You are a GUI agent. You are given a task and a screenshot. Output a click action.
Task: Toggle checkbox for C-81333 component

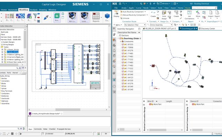(123, 45)
